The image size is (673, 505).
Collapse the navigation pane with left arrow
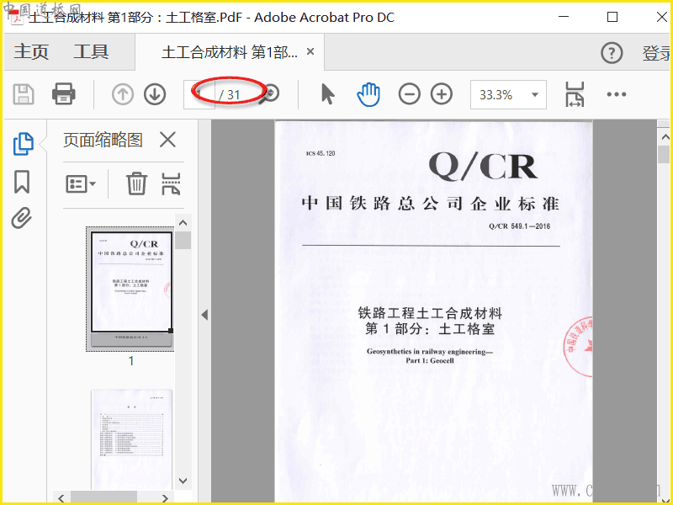click(204, 315)
